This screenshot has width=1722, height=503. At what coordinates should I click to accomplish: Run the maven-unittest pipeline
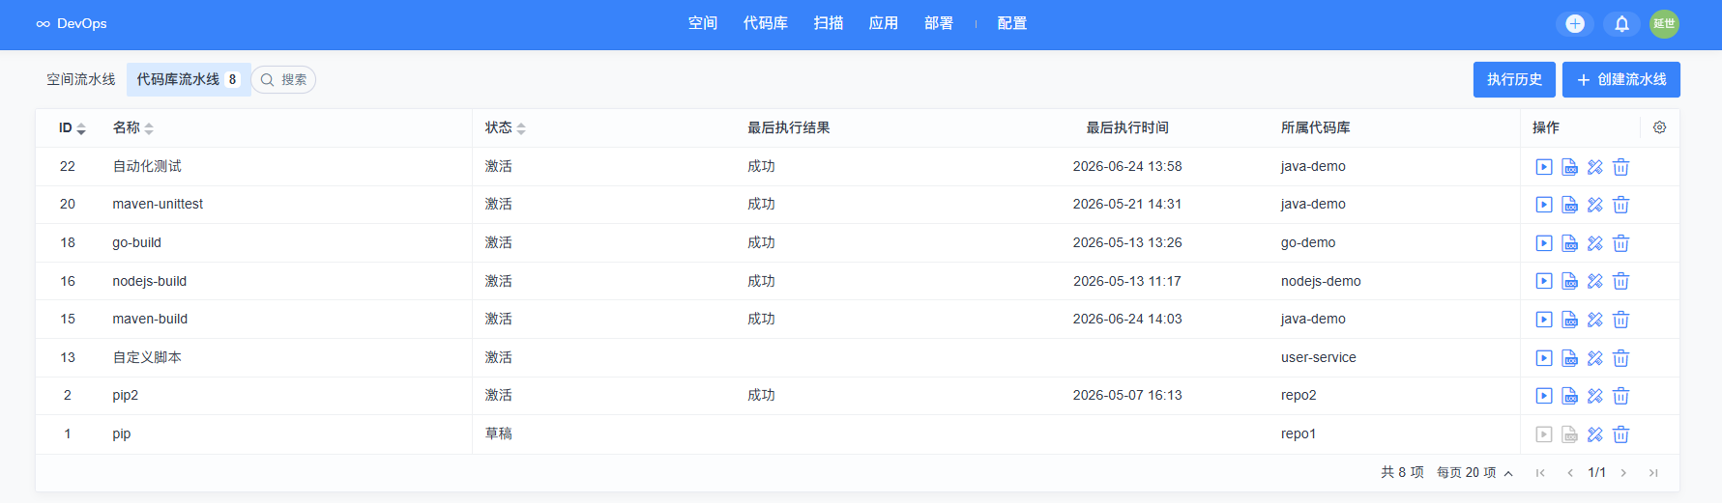[x=1544, y=205]
